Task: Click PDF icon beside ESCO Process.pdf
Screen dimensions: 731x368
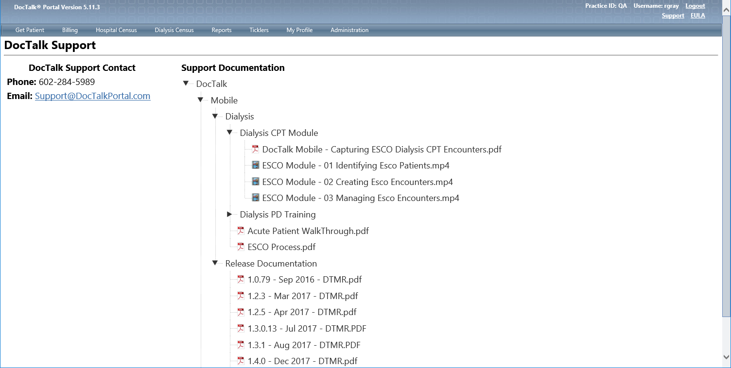Action: (241, 247)
